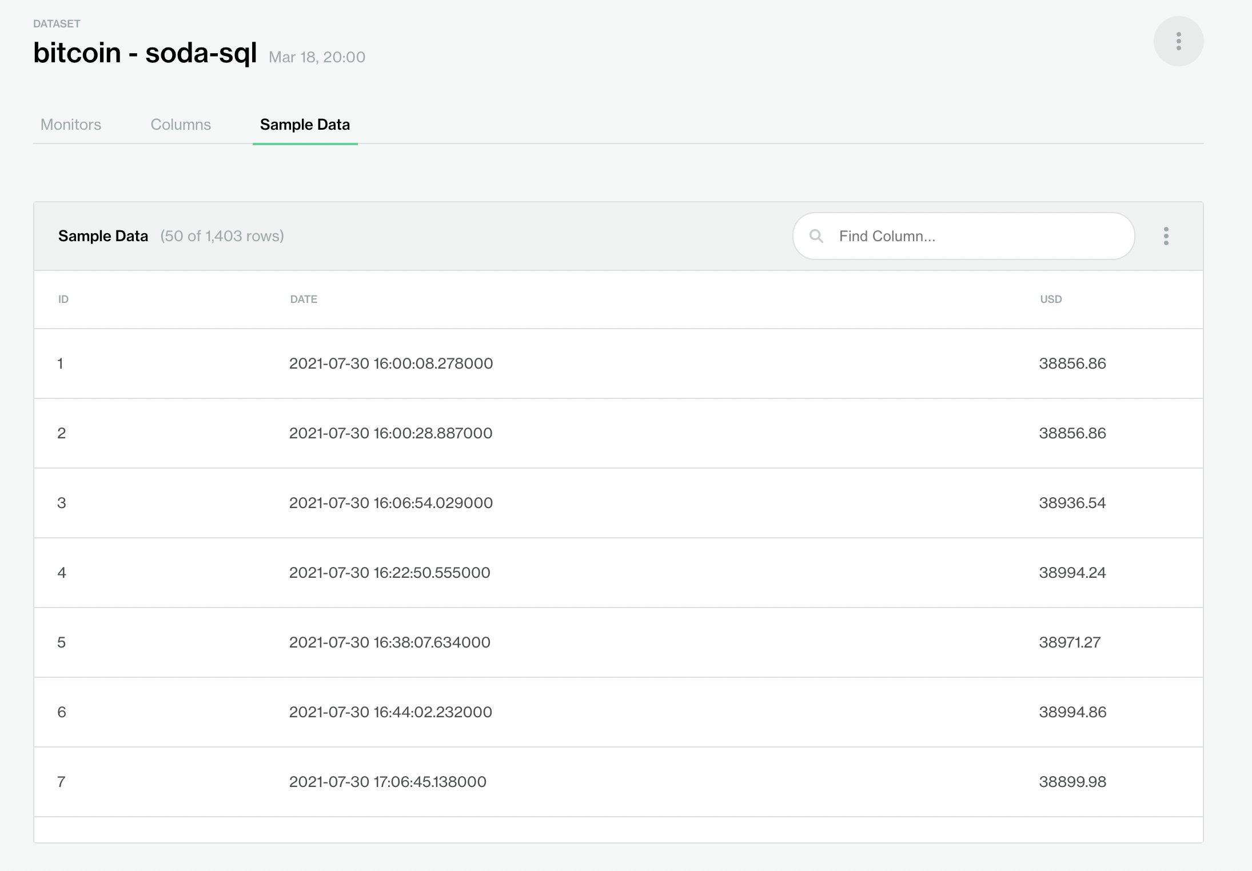Image resolution: width=1252 pixels, height=871 pixels.
Task: Click the USD value 38856.86 in row 2
Action: 1072,433
